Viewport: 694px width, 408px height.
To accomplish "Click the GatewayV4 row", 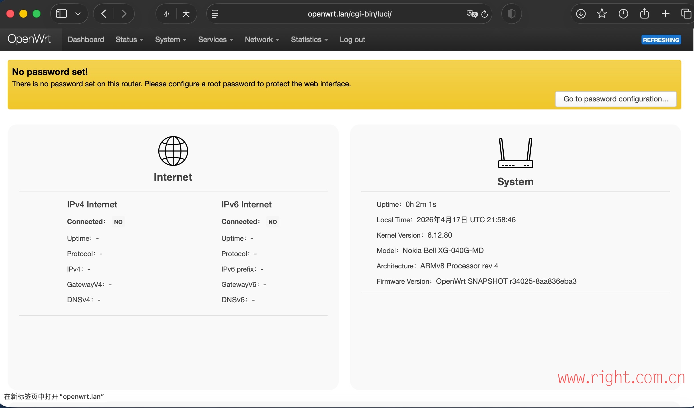I will tap(89, 284).
